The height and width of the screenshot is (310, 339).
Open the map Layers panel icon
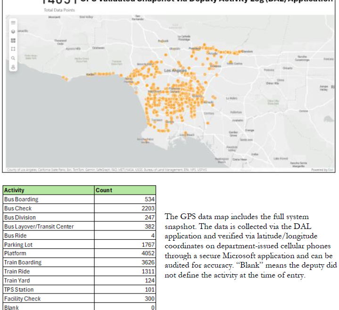click(13, 31)
